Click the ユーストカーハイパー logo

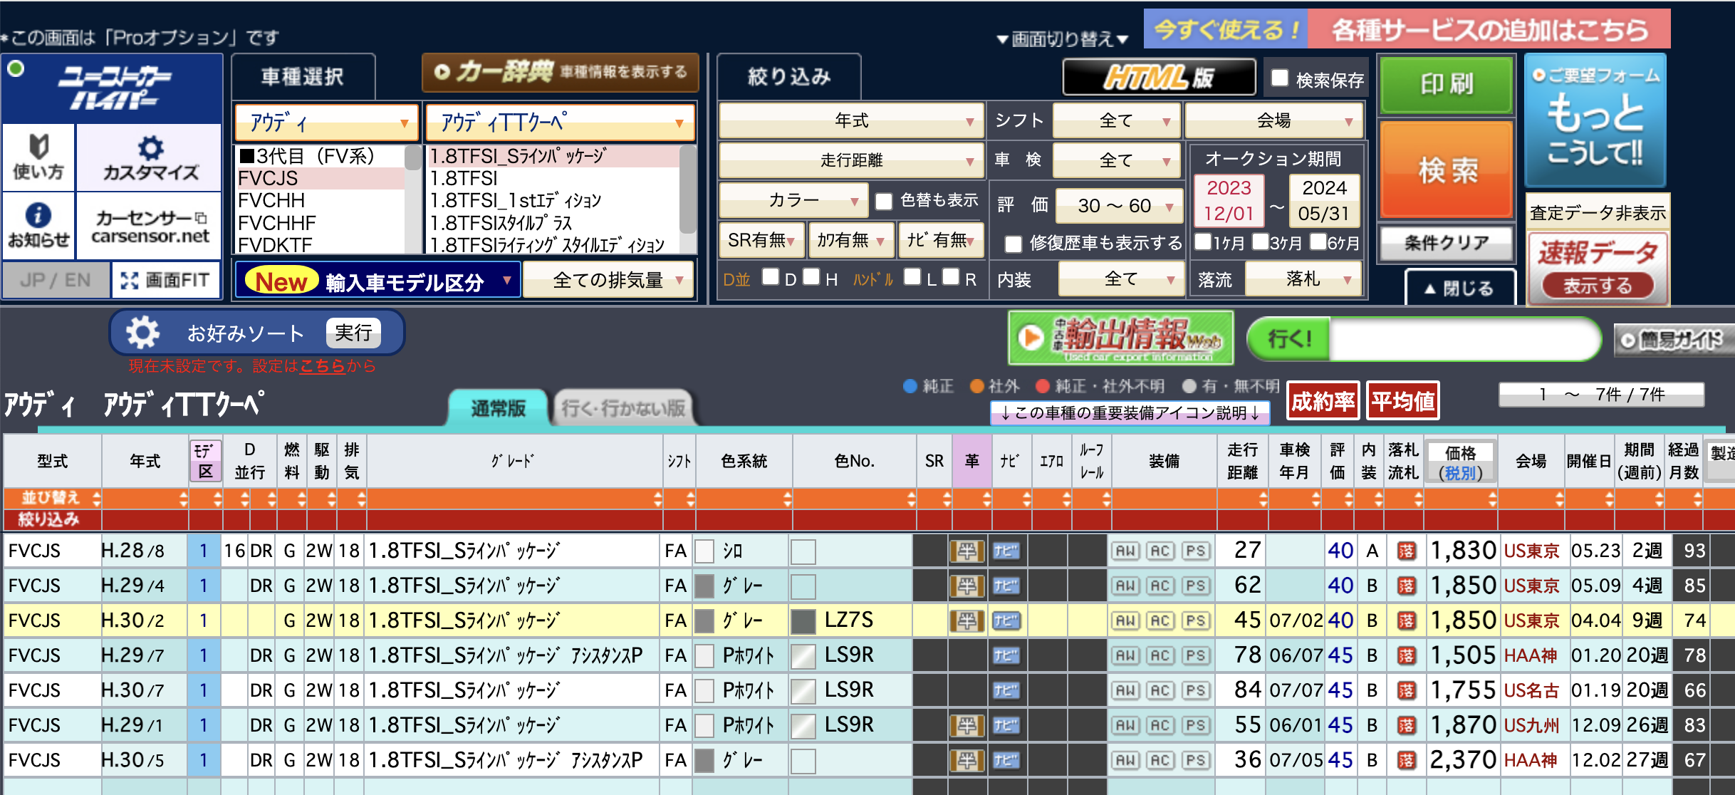click(x=113, y=88)
